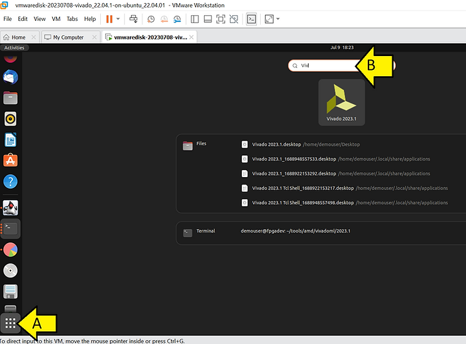The image size is (466, 344).
Task: Open Ubuntu Software store in dock
Action: click(10, 160)
